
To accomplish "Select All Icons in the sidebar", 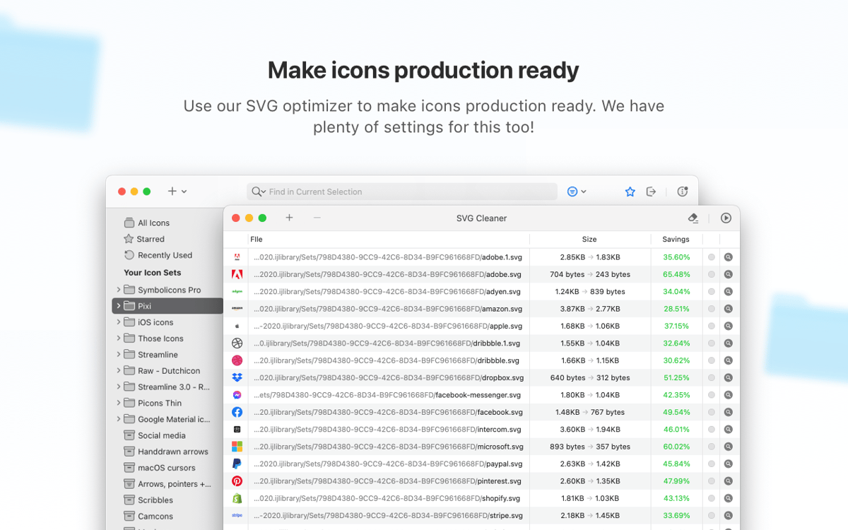I will pos(153,223).
